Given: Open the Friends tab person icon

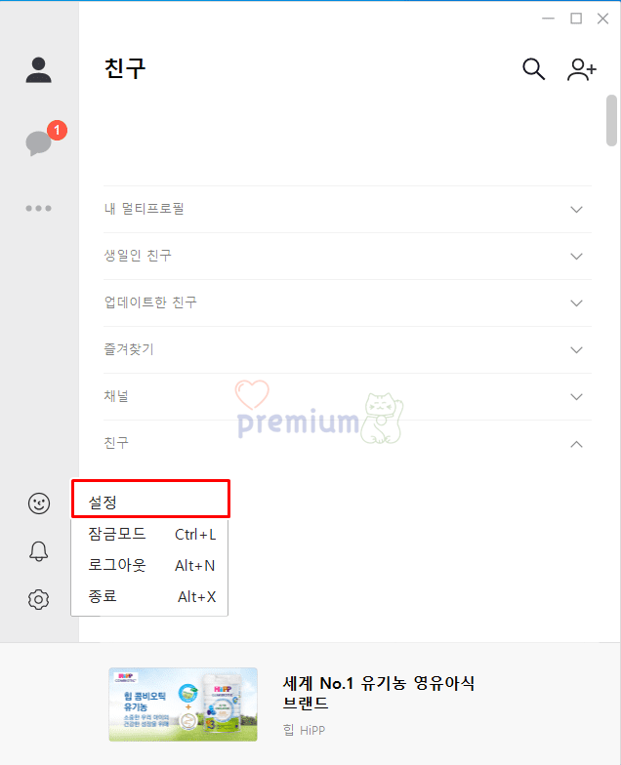Looking at the screenshot, I should click(39, 70).
